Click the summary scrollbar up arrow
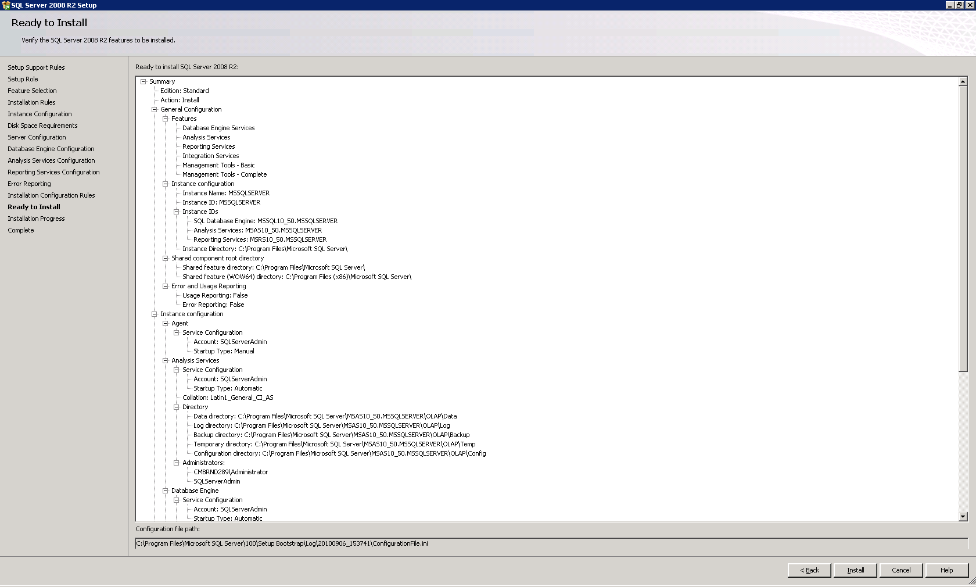 pos(963,81)
